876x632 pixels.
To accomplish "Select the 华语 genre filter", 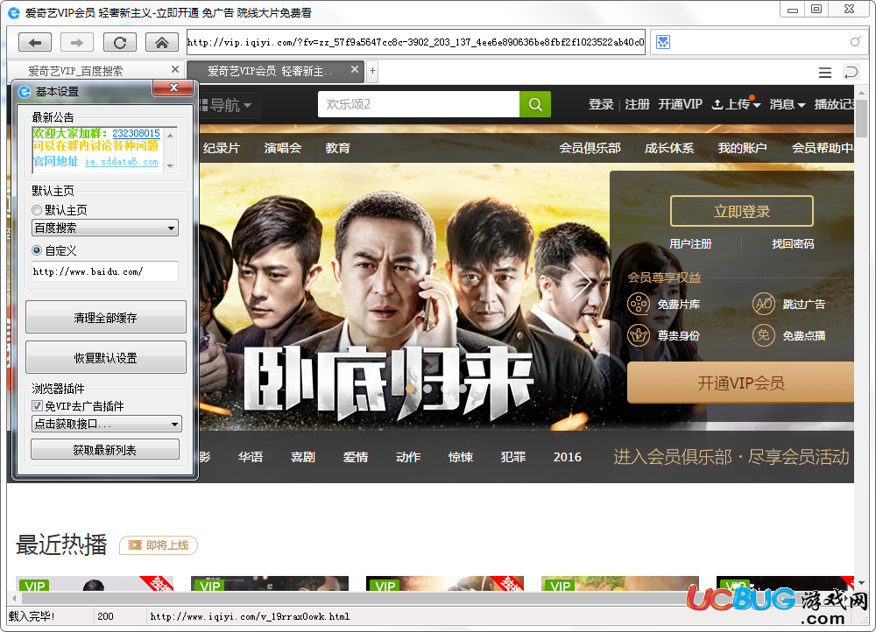I will [251, 457].
